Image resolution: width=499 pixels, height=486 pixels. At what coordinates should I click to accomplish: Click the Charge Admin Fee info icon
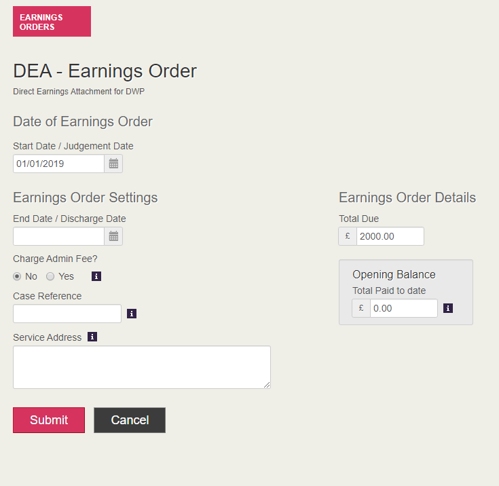pyautogui.click(x=96, y=276)
